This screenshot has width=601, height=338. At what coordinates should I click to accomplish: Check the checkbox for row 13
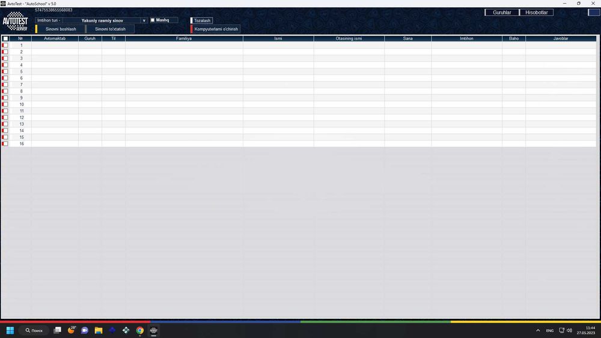point(5,124)
